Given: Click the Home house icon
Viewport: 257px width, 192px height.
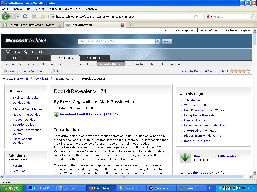Looking at the screenshot, I should (x=43, y=16).
